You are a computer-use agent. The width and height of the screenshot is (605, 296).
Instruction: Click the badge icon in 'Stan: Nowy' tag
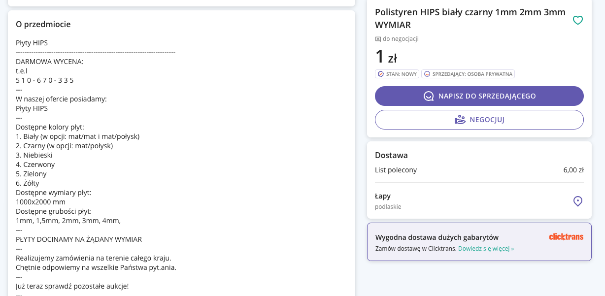click(380, 74)
